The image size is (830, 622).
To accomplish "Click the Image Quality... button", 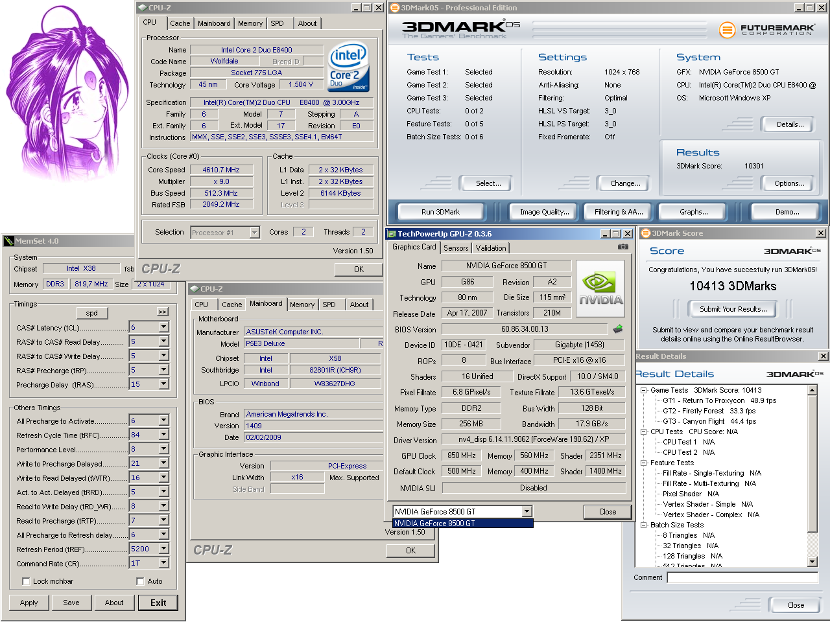I will point(545,212).
